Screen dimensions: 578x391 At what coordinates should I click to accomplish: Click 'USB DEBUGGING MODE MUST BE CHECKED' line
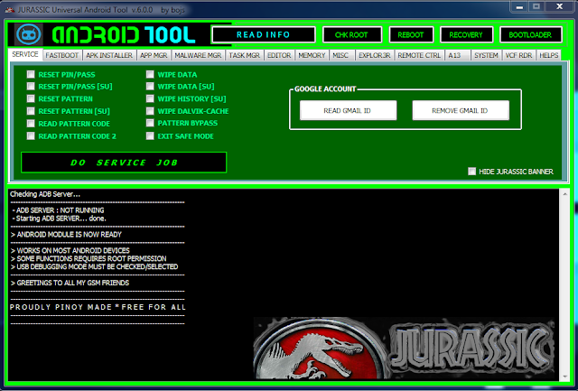tap(94, 266)
